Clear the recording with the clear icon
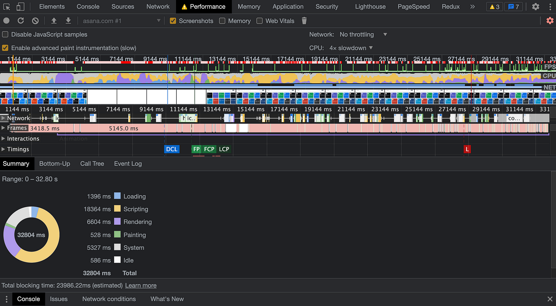This screenshot has width=556, height=306. (x=35, y=21)
